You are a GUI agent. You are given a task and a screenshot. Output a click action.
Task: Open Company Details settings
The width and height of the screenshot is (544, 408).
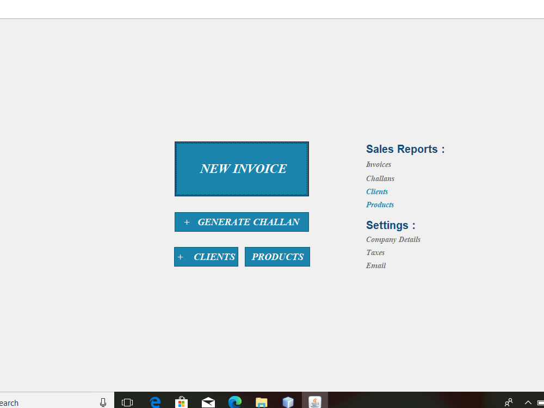pyautogui.click(x=393, y=239)
